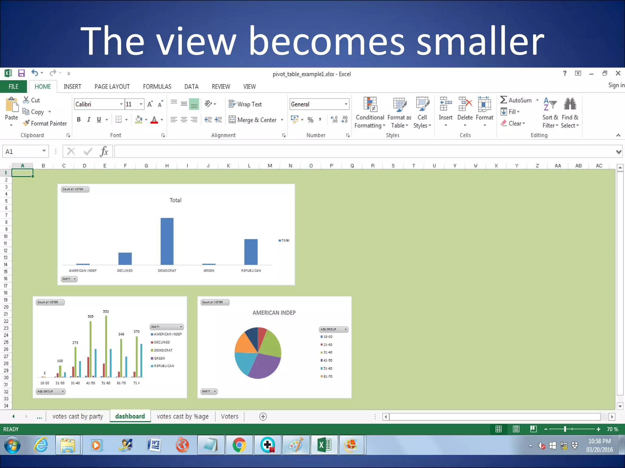
Task: Click the Conditional Formatting icon
Action: coord(370,105)
